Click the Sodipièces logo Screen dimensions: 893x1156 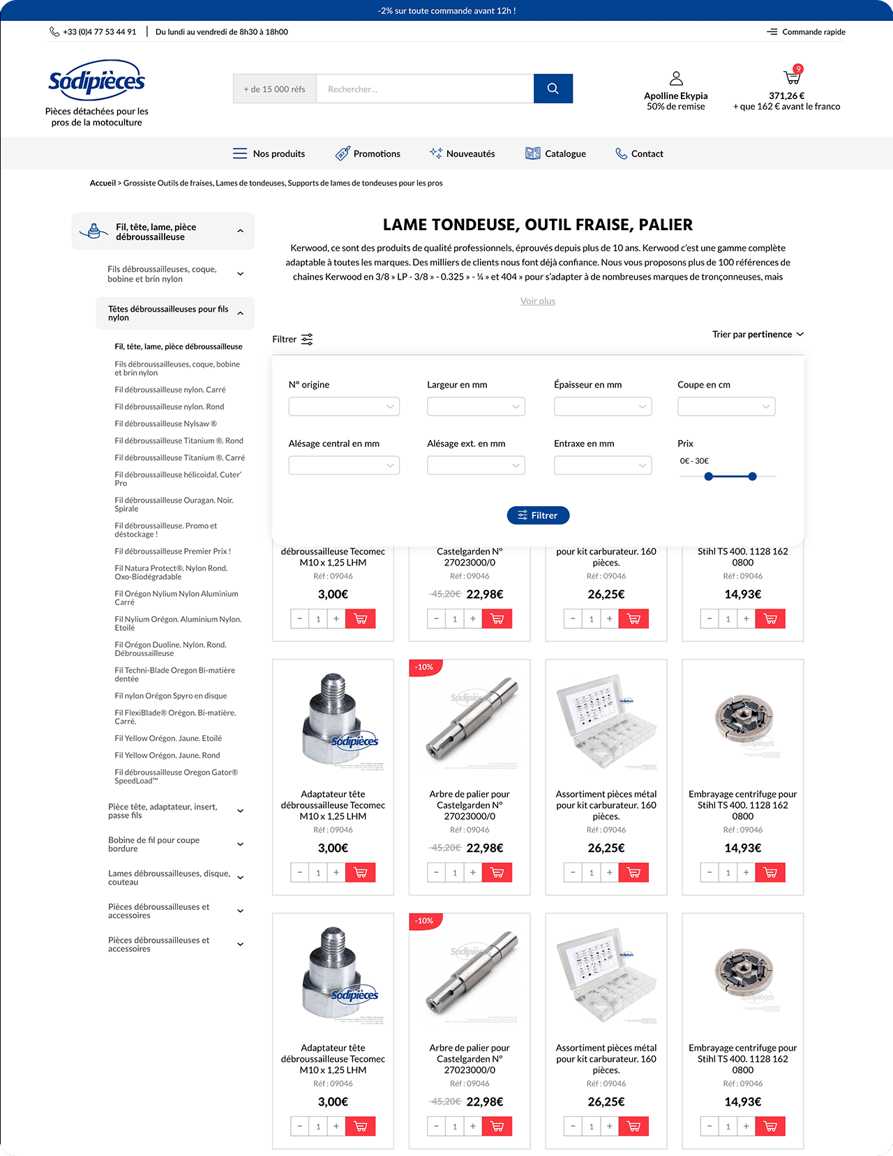(x=96, y=80)
